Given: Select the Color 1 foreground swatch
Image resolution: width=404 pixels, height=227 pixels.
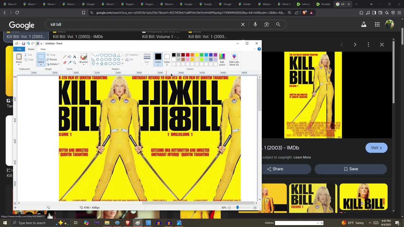Looking at the screenshot, I should [x=158, y=59].
